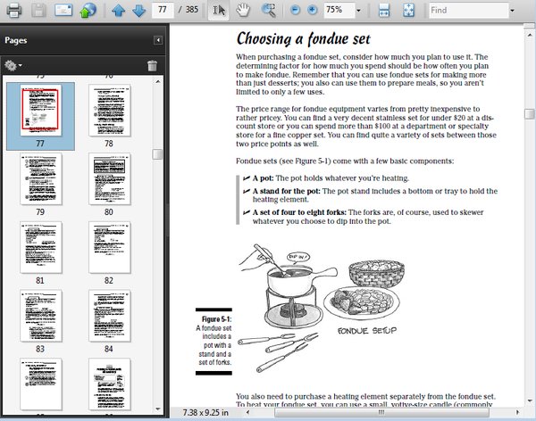Click thumbnail panel scroll up arrow

click(x=157, y=81)
